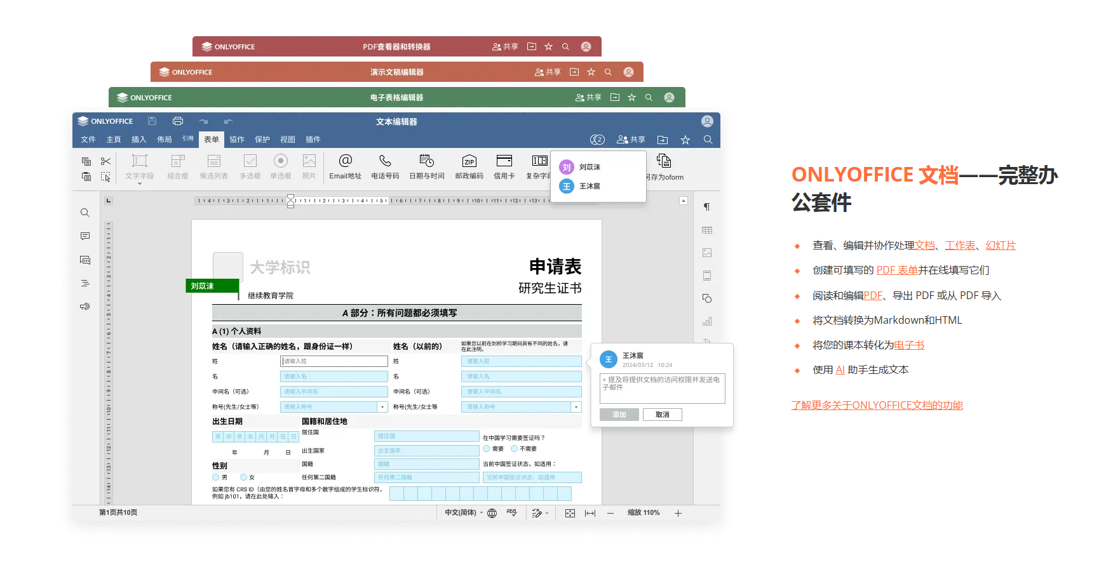Click the Save icon in the text editor header
The width and height of the screenshot is (1106, 579).
coord(152,121)
